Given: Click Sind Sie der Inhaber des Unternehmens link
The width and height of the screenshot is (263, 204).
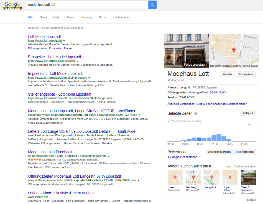Looking at the screenshot, I should tap(222, 104).
